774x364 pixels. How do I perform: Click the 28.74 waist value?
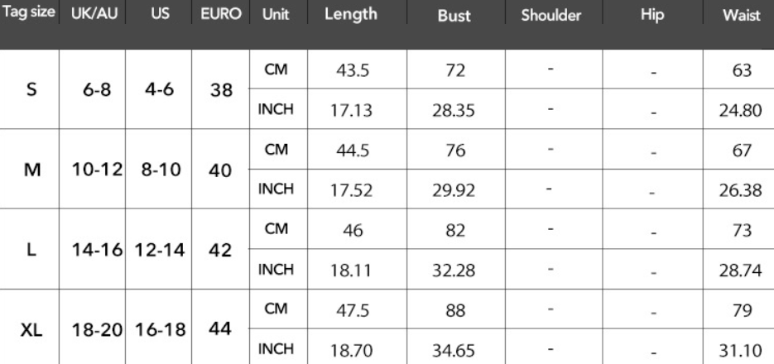coord(740,271)
